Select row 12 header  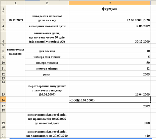(x=3, y=73)
